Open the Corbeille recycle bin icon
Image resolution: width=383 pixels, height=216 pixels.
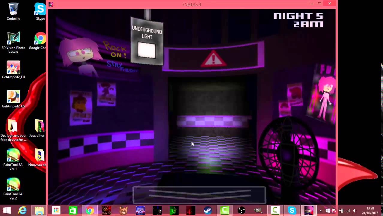(x=13, y=11)
